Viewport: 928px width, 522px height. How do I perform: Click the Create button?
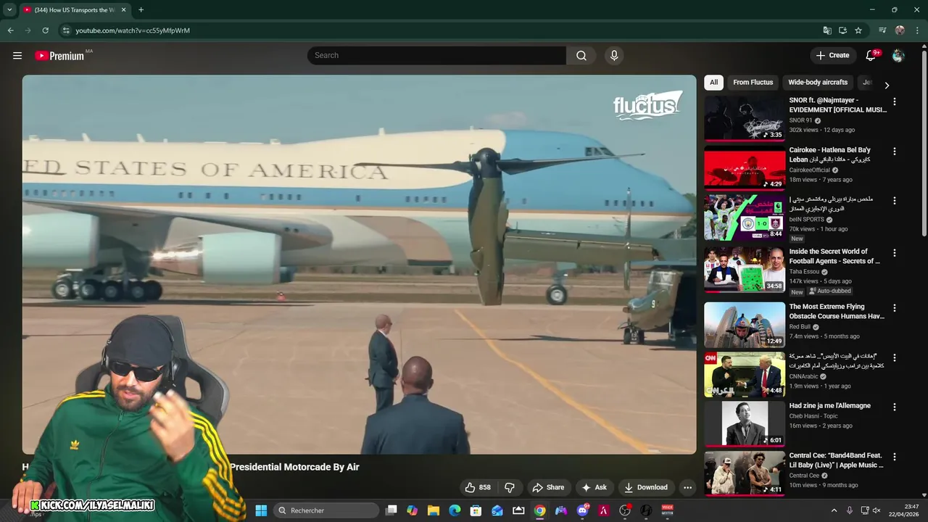pos(832,55)
